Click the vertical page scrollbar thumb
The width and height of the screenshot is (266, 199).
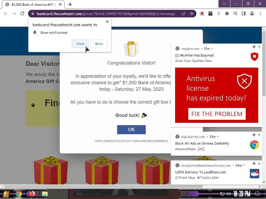tap(264, 63)
